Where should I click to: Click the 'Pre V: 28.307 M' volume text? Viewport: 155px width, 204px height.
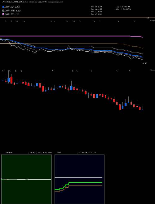(x=124, y=9)
